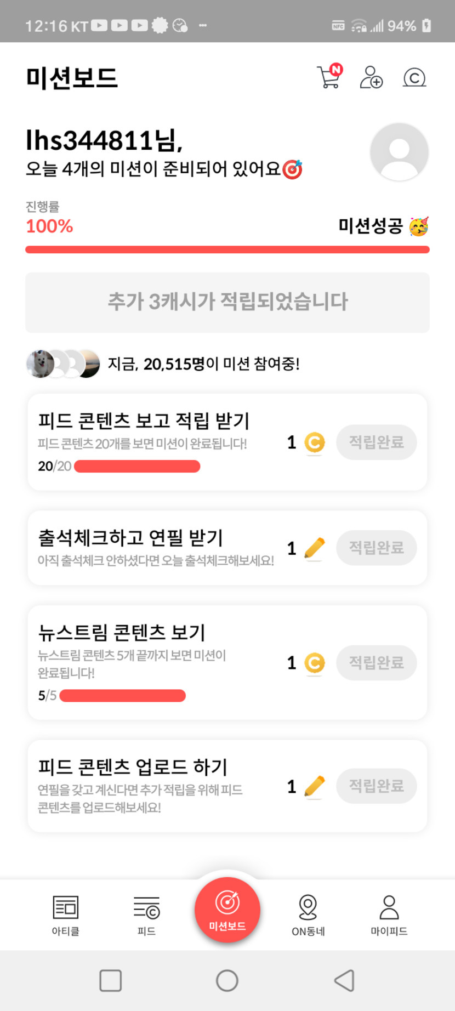This screenshot has width=455, height=1011.
Task: Open the ON동네 tab
Action: pos(308,915)
